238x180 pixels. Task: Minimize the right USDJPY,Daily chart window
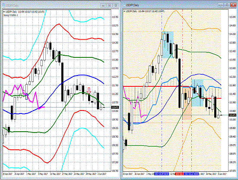(221, 5)
